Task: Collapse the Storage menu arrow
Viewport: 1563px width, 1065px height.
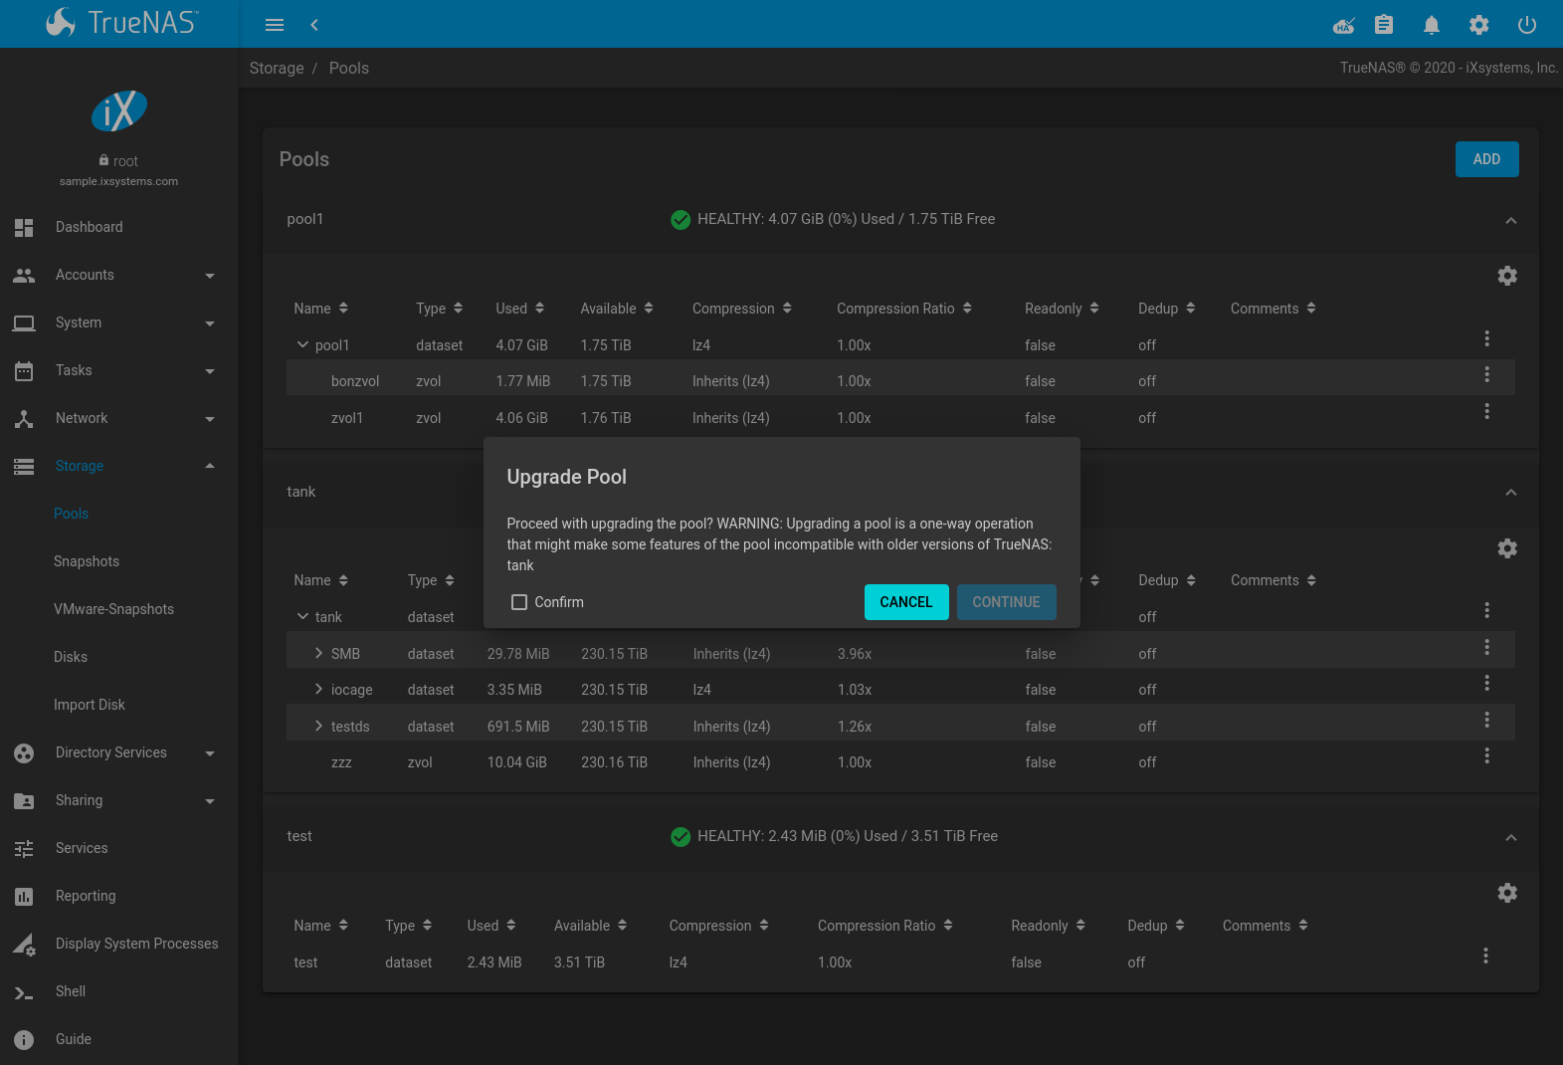Action: pos(210,466)
